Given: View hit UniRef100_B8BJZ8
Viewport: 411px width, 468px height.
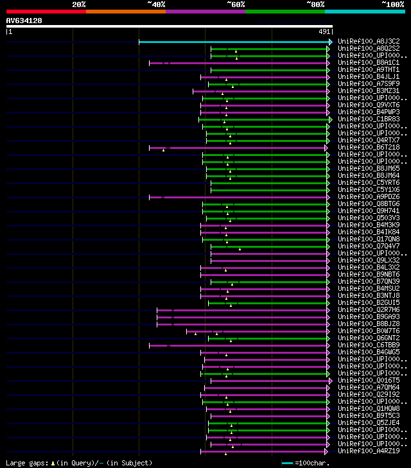Looking at the screenshot, I should pyautogui.click(x=369, y=324).
